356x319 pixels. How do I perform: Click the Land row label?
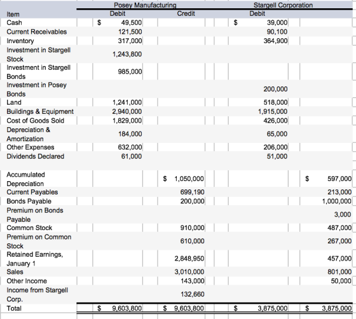[x=14, y=102]
